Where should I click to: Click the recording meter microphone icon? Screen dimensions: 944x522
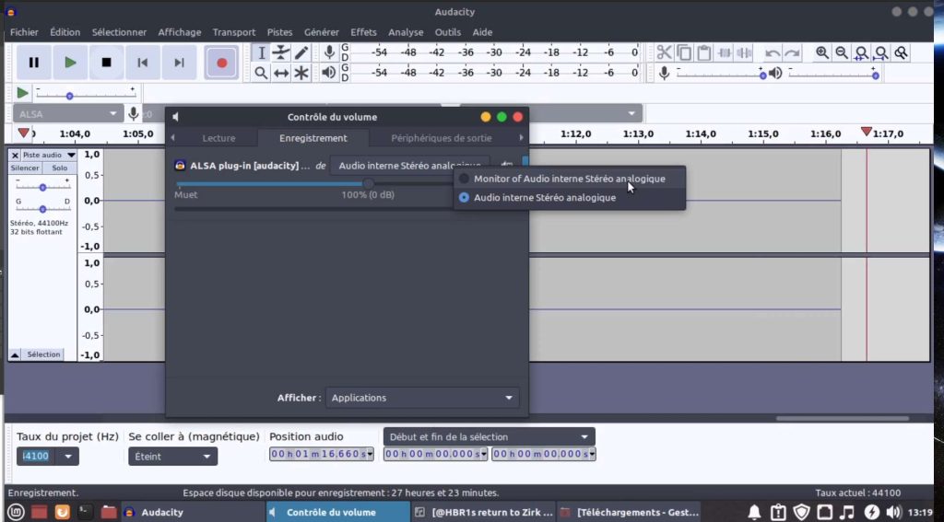329,52
